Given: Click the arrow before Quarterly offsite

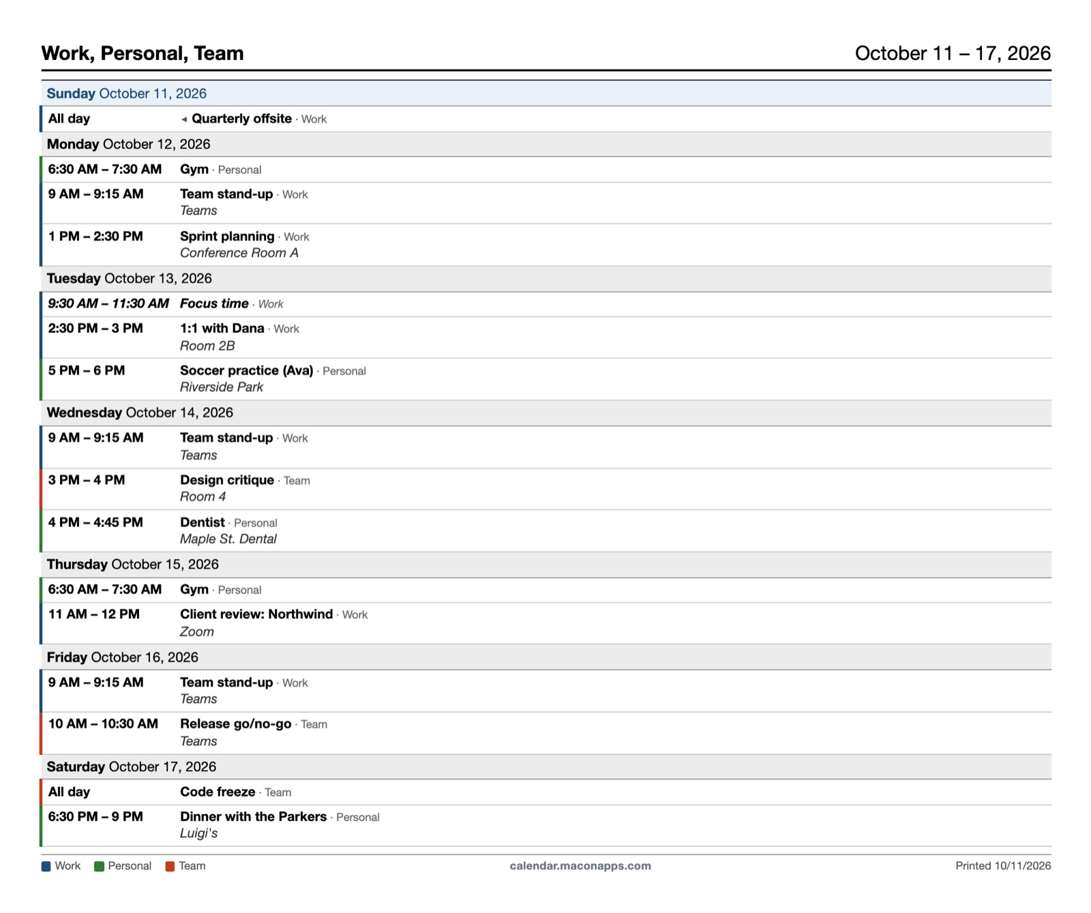Looking at the screenshot, I should [184, 119].
